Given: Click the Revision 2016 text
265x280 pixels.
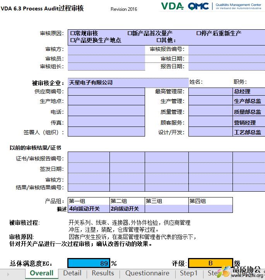Looking at the screenshot, I should (x=124, y=9).
